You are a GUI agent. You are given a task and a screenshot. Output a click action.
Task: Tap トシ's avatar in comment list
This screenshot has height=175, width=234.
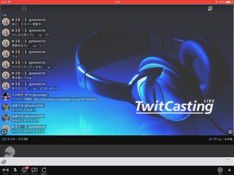(6, 97)
